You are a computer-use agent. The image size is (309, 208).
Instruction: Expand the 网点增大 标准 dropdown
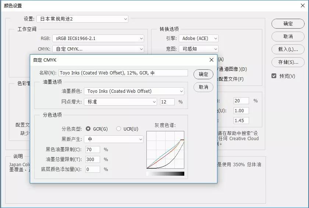click(x=120, y=102)
